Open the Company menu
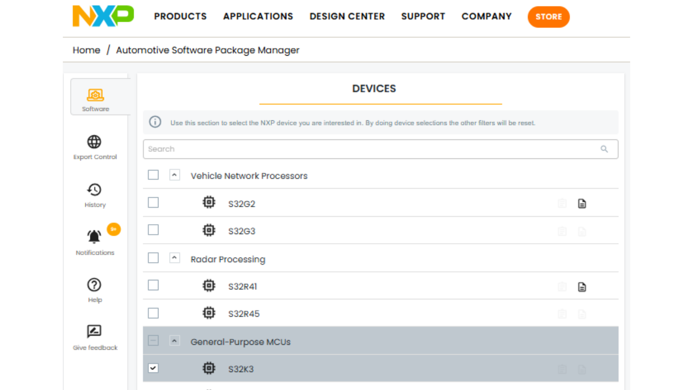The width and height of the screenshot is (693, 390). pyautogui.click(x=487, y=16)
